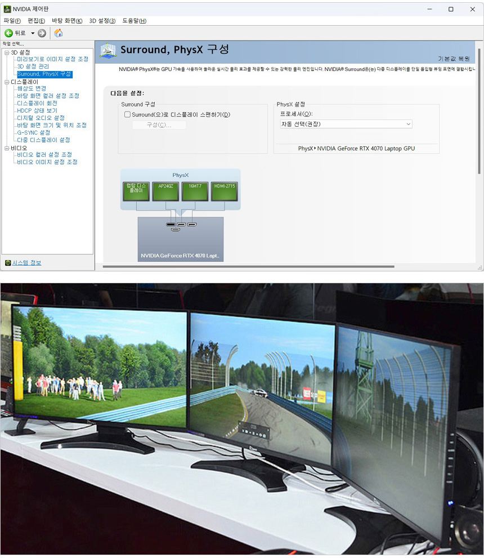The height and width of the screenshot is (558, 484).
Task: Open 비디오 컬러 설정 조정
Action: (x=44, y=155)
